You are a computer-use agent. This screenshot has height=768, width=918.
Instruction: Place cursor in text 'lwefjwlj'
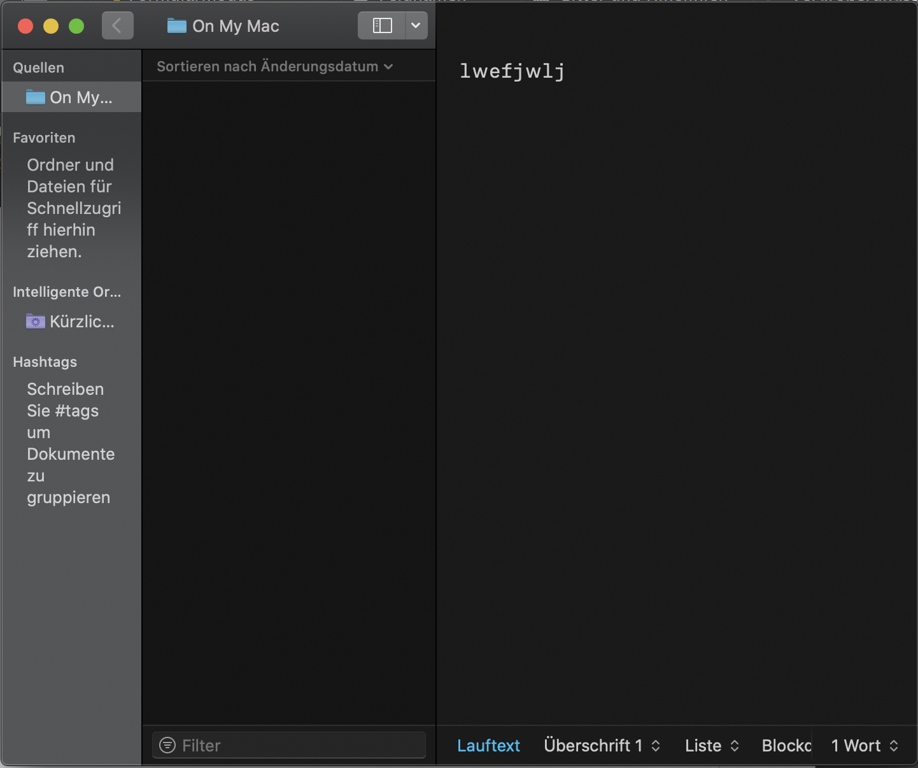click(x=512, y=71)
